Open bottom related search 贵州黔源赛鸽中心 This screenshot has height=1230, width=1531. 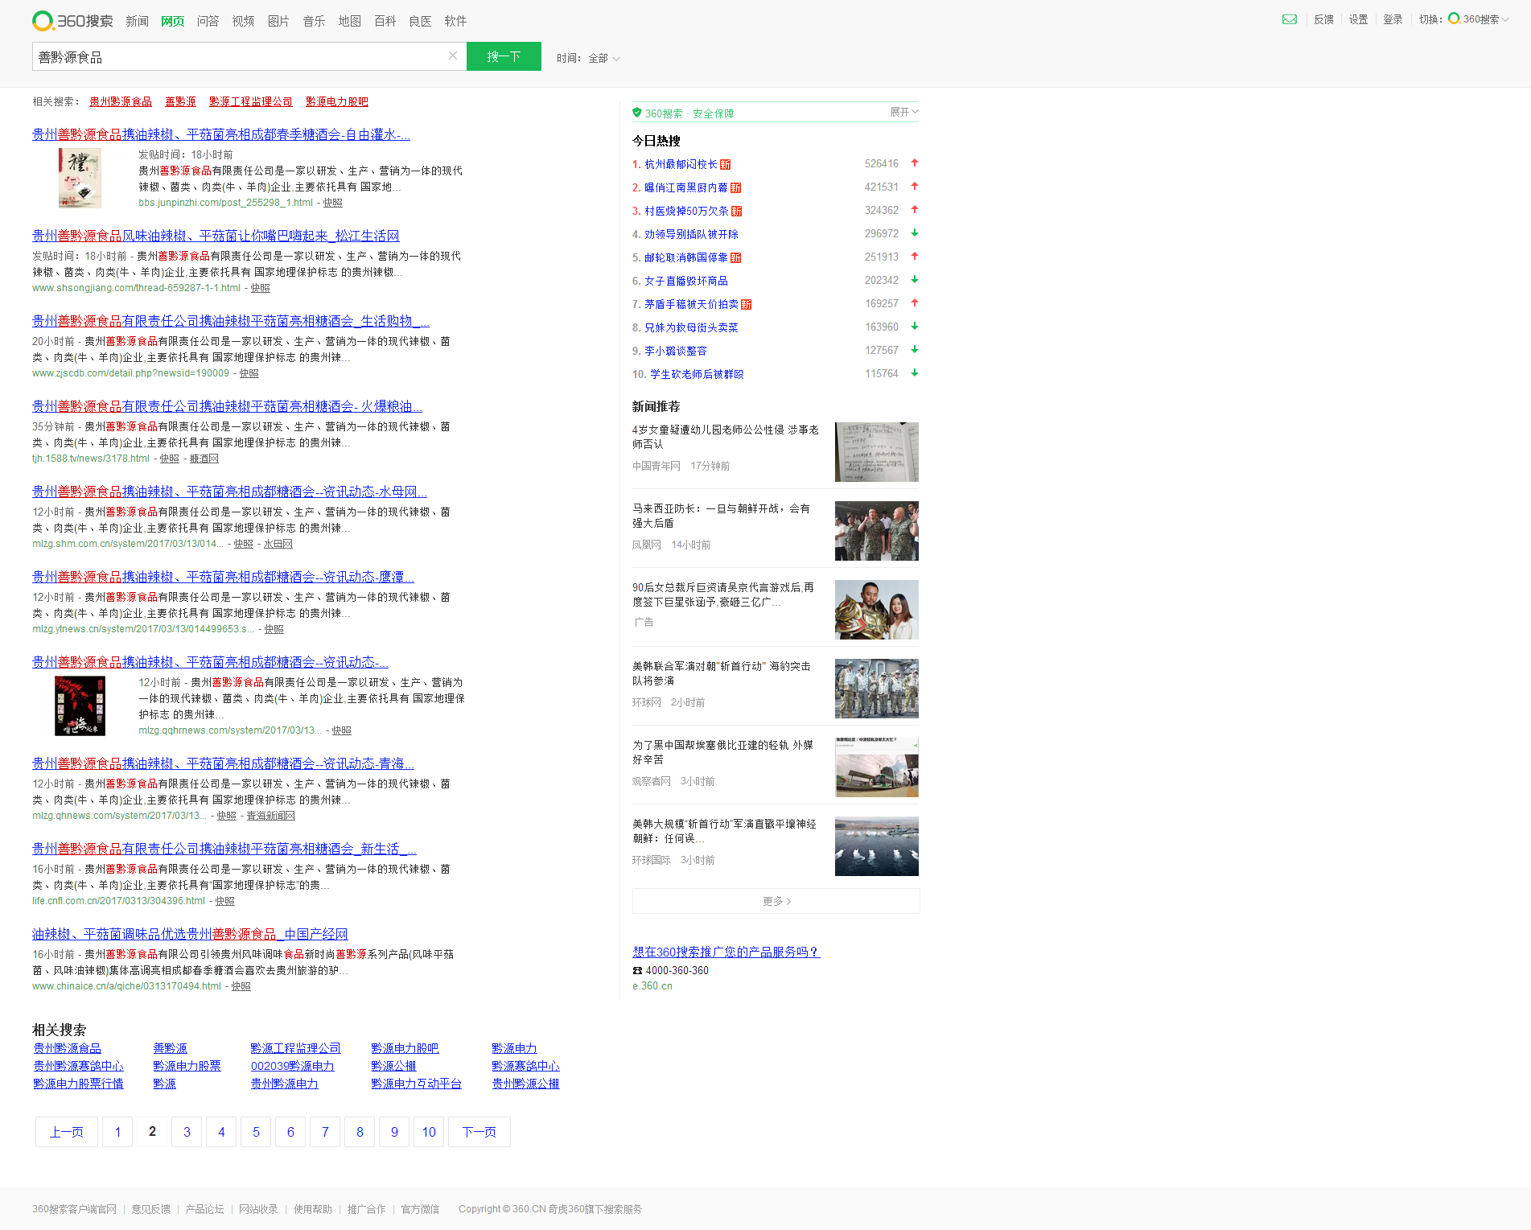pos(78,1066)
